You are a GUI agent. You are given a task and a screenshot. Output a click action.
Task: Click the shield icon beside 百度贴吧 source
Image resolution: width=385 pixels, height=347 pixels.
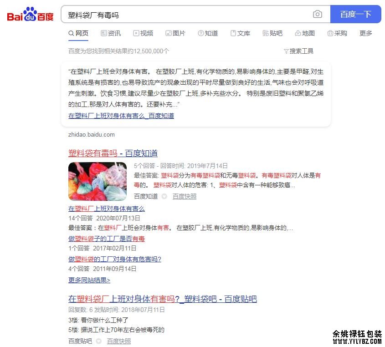click(99, 341)
